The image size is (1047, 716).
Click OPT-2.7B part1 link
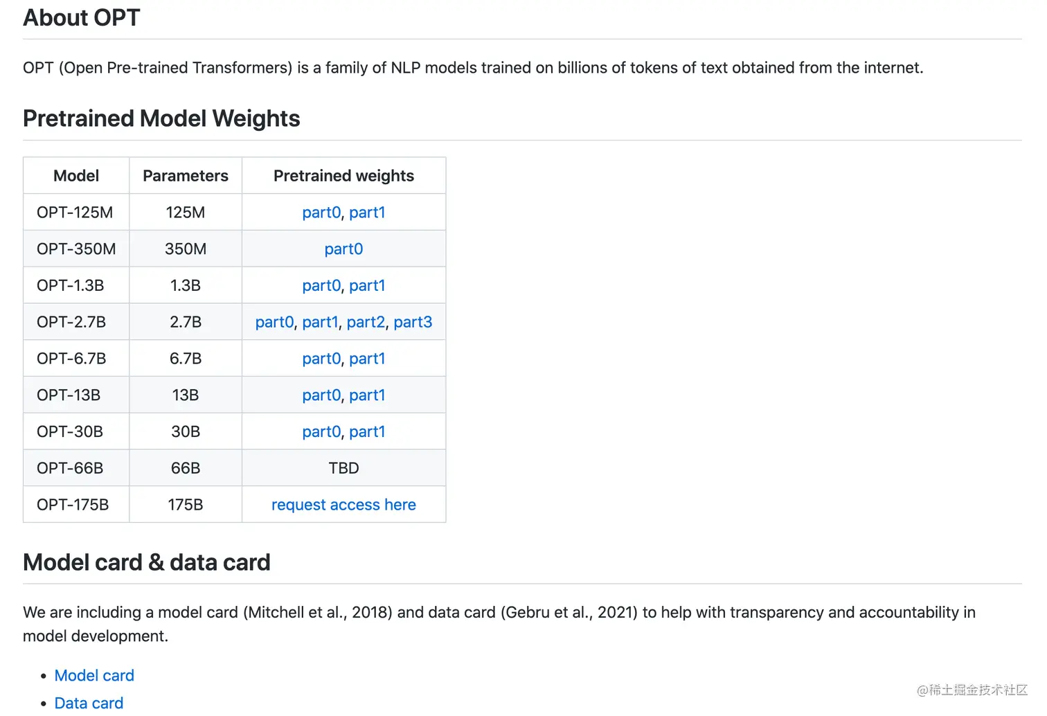point(320,323)
